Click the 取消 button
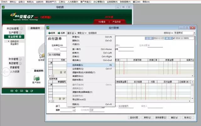 [x=188, y=118]
